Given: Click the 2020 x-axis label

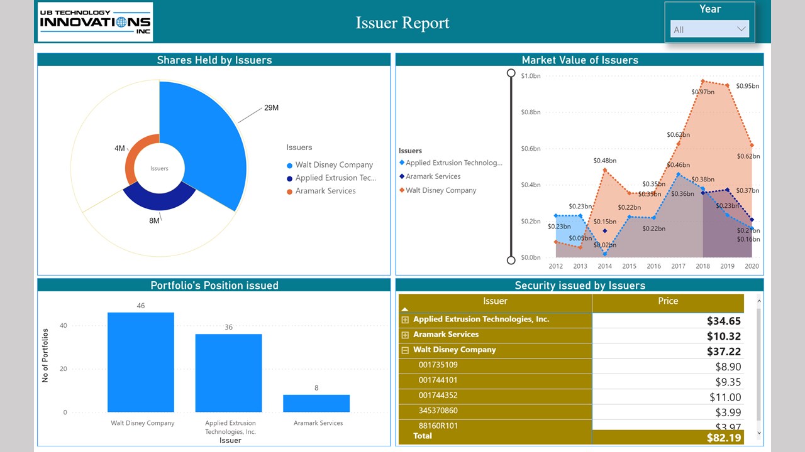Looking at the screenshot, I should click(x=752, y=266).
